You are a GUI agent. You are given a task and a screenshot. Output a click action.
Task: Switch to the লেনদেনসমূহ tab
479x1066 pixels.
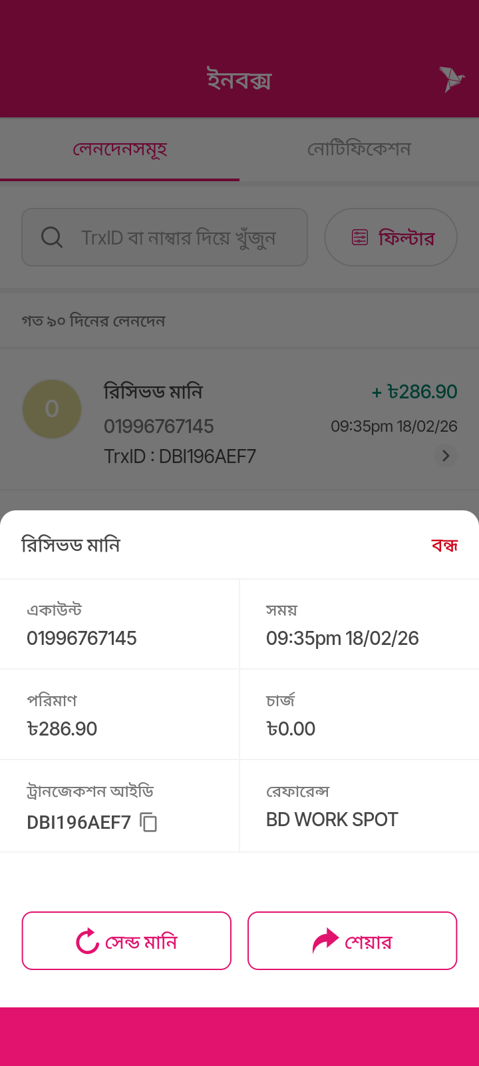(120, 149)
